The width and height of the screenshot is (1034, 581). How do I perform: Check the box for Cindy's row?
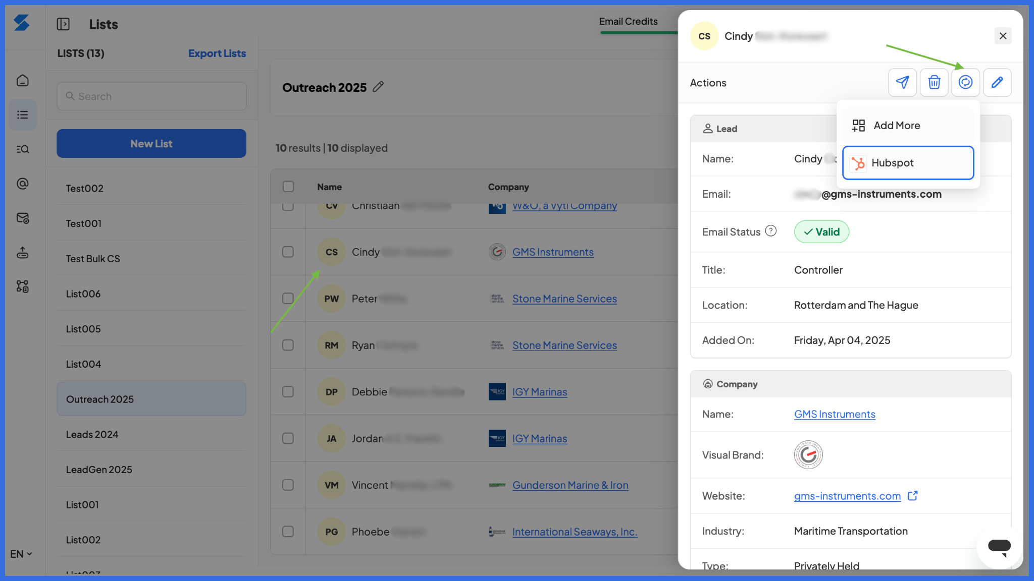[288, 252]
